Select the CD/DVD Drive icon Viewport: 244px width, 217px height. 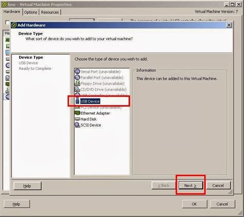[x=77, y=89]
